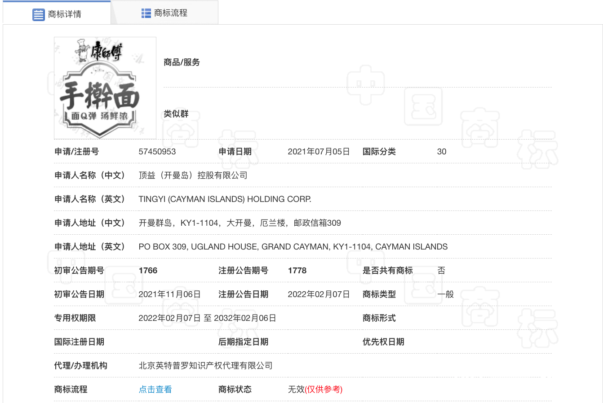Click the 申请人名称（中文） label

tap(90, 175)
